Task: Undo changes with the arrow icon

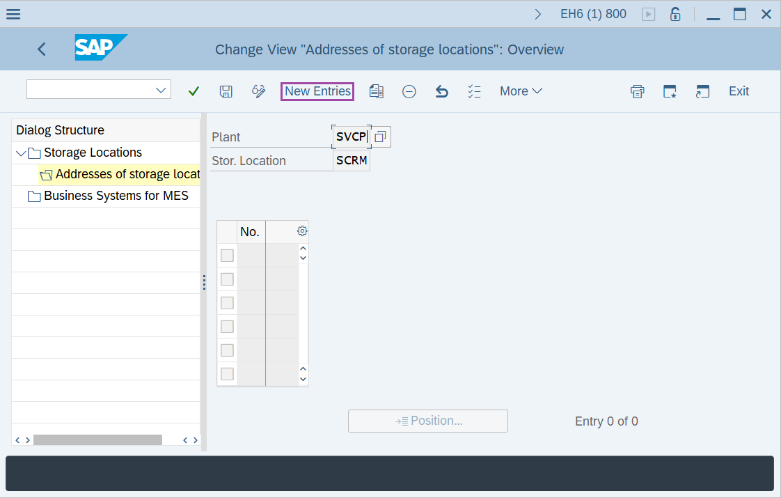Action: point(441,91)
